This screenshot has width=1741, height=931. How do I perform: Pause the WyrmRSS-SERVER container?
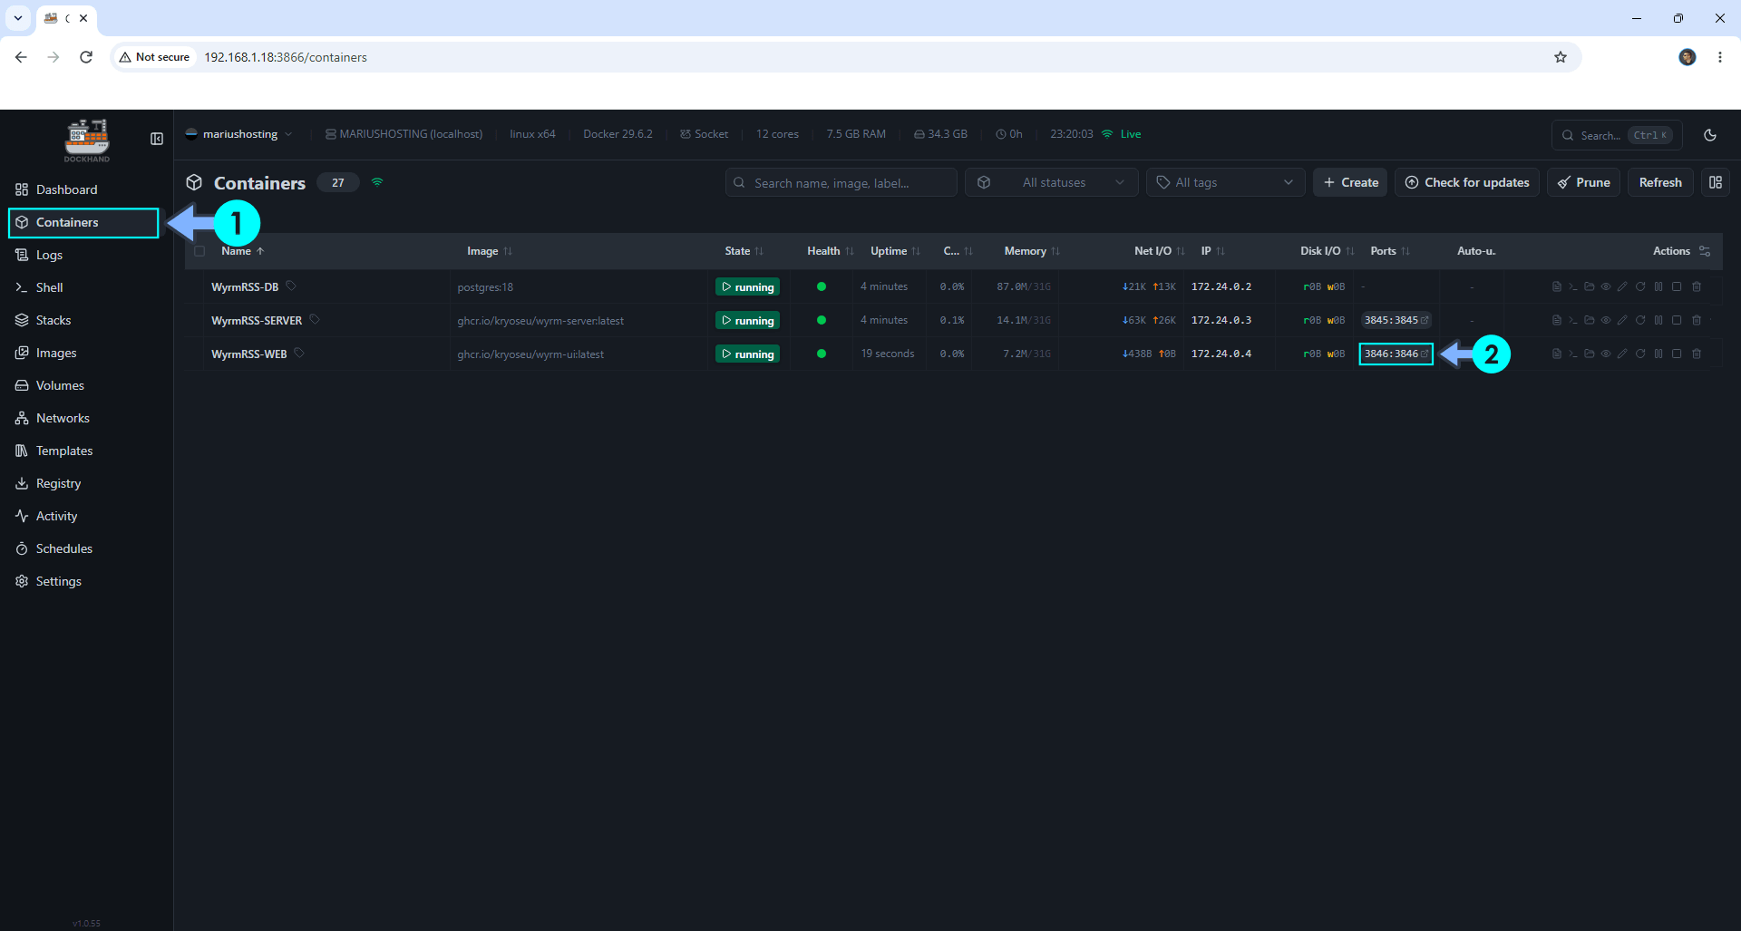click(x=1658, y=320)
